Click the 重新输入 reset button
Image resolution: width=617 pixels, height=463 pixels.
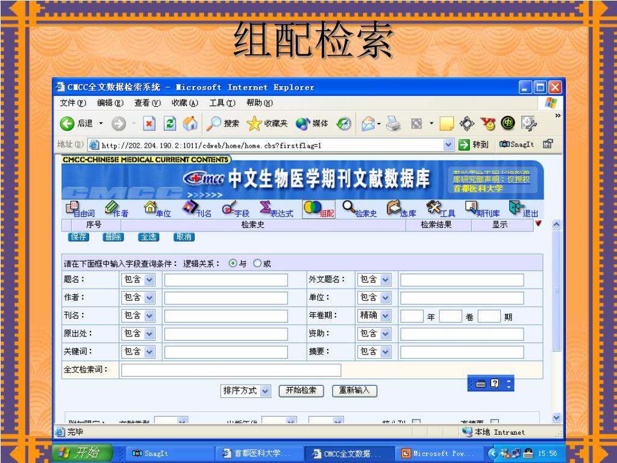(x=354, y=391)
